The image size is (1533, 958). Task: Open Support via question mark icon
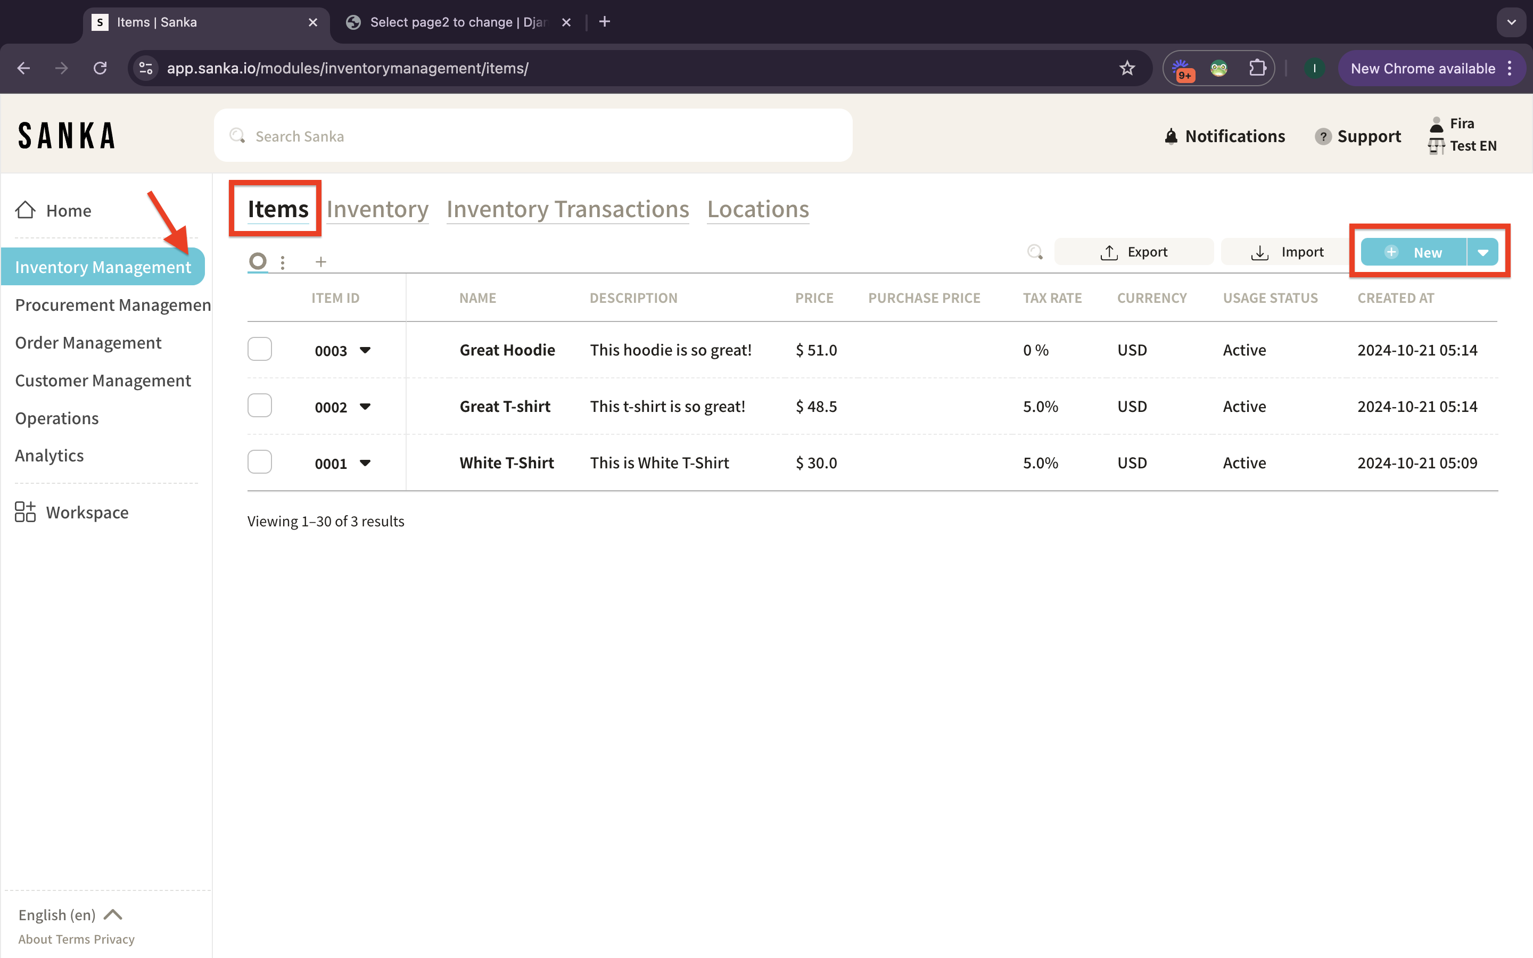pyautogui.click(x=1322, y=136)
